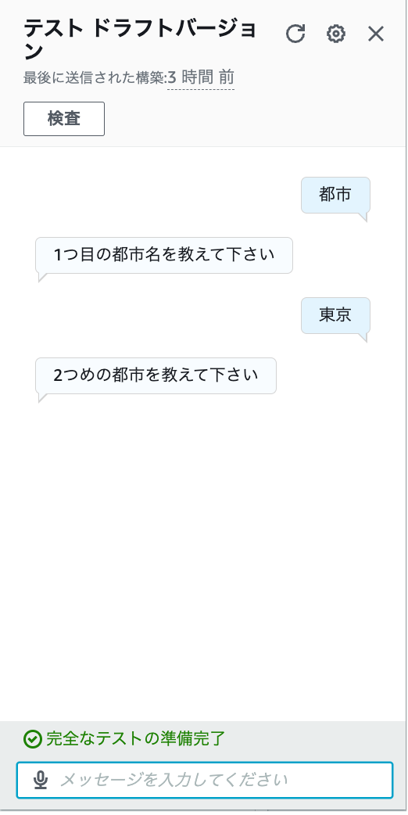Select the 1つ目の都市名を教えて下さい bot message
The height and width of the screenshot is (815, 408).
point(164,255)
